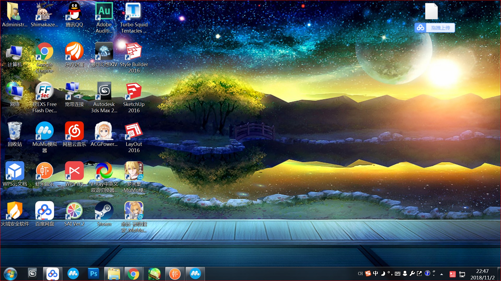This screenshot has width=501, height=281.
Task: Click the 宽带连接 broadband connection shortcut
Action: 74,95
